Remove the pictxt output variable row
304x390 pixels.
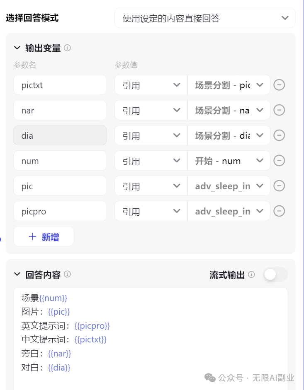279,85
